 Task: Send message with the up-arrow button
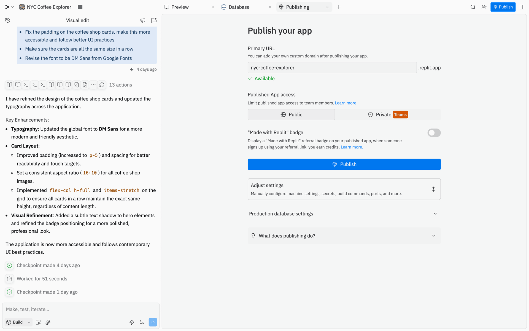[153, 322]
